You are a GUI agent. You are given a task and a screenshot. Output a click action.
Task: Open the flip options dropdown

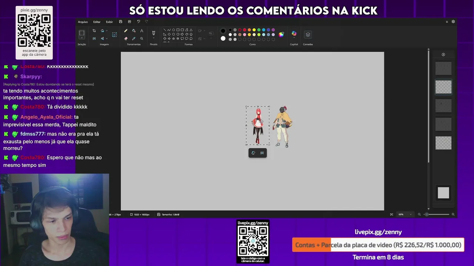tap(107, 38)
